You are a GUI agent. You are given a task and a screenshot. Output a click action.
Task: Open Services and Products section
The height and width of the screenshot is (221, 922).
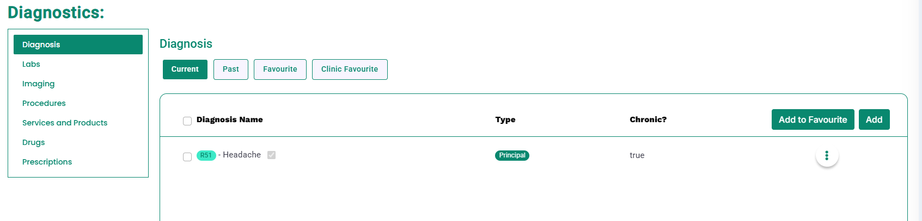tap(65, 123)
